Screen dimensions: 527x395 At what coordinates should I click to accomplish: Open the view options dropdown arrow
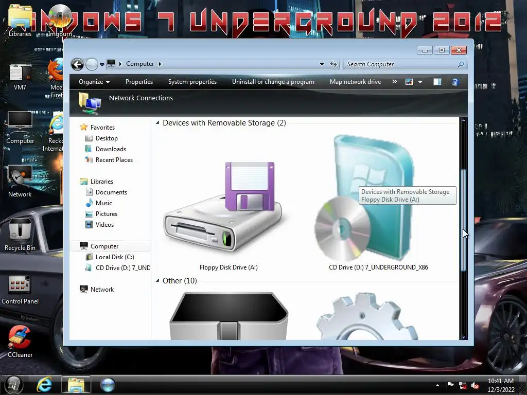(x=420, y=82)
